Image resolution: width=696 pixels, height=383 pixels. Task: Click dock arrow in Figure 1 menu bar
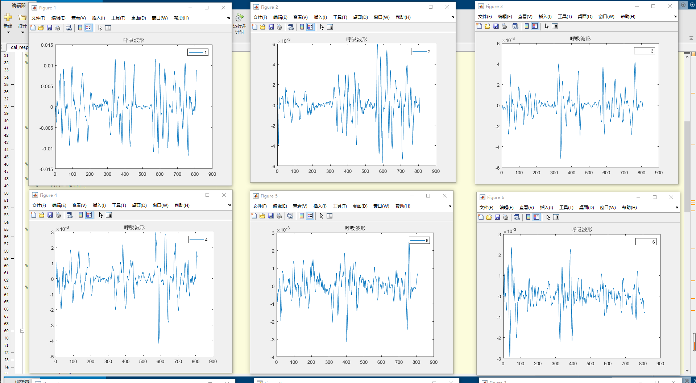(229, 18)
